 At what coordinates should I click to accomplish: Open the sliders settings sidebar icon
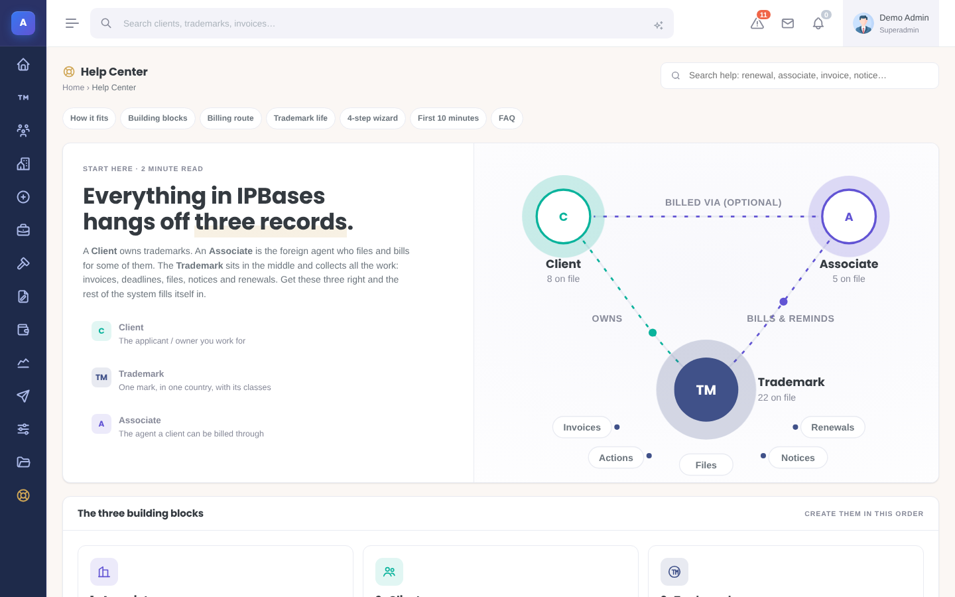coord(23,429)
